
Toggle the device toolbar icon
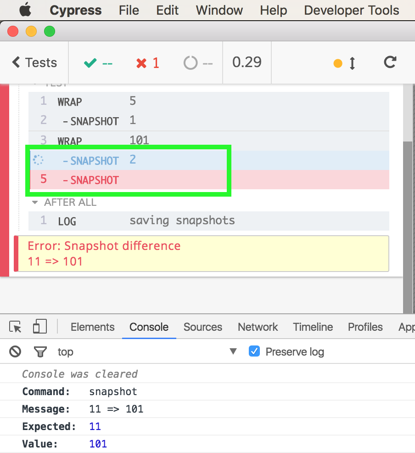[x=40, y=327]
